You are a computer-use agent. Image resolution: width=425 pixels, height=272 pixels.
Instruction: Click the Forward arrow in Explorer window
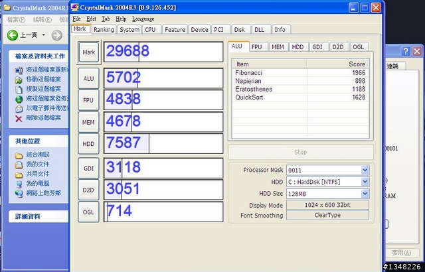(x=56, y=35)
